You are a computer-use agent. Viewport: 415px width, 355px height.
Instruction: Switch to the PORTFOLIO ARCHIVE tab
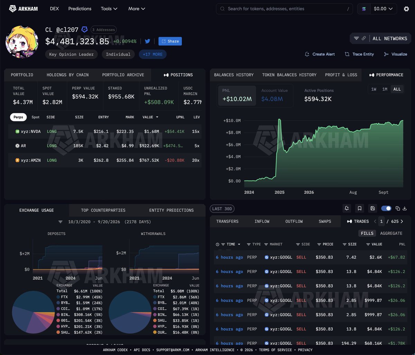click(x=123, y=75)
